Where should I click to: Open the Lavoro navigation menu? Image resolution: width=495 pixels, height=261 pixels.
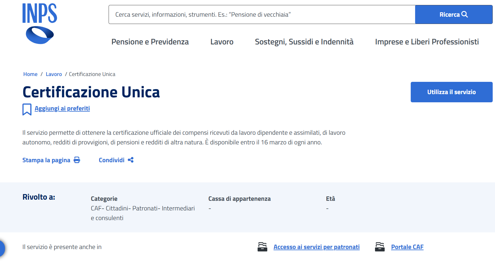point(222,42)
